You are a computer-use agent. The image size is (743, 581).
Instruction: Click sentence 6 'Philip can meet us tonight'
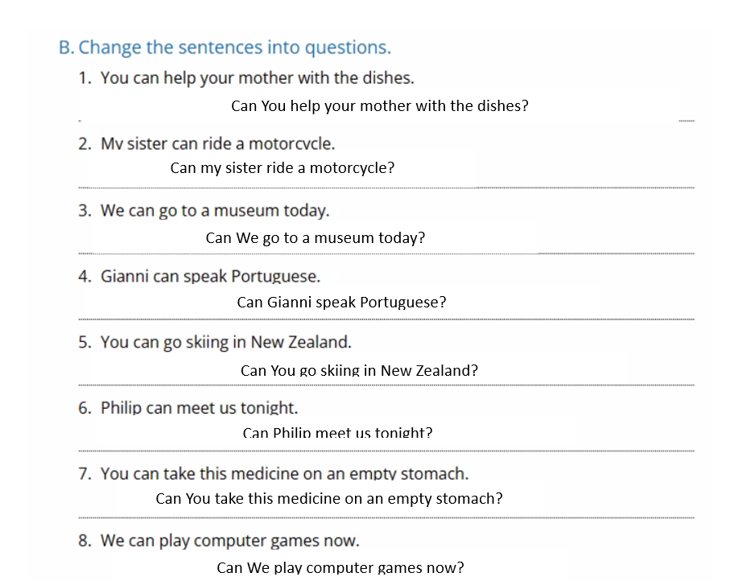click(x=199, y=408)
